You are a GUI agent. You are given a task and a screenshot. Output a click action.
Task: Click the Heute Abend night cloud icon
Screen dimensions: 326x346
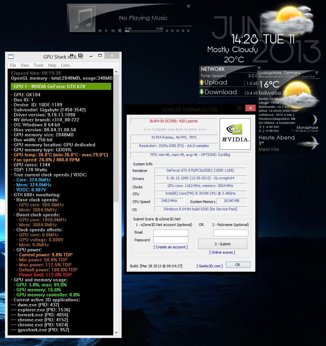pos(308,143)
